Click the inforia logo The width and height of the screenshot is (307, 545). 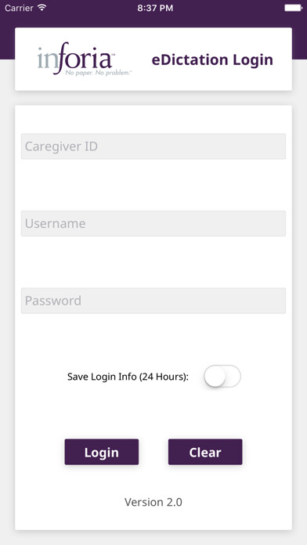pos(85,59)
